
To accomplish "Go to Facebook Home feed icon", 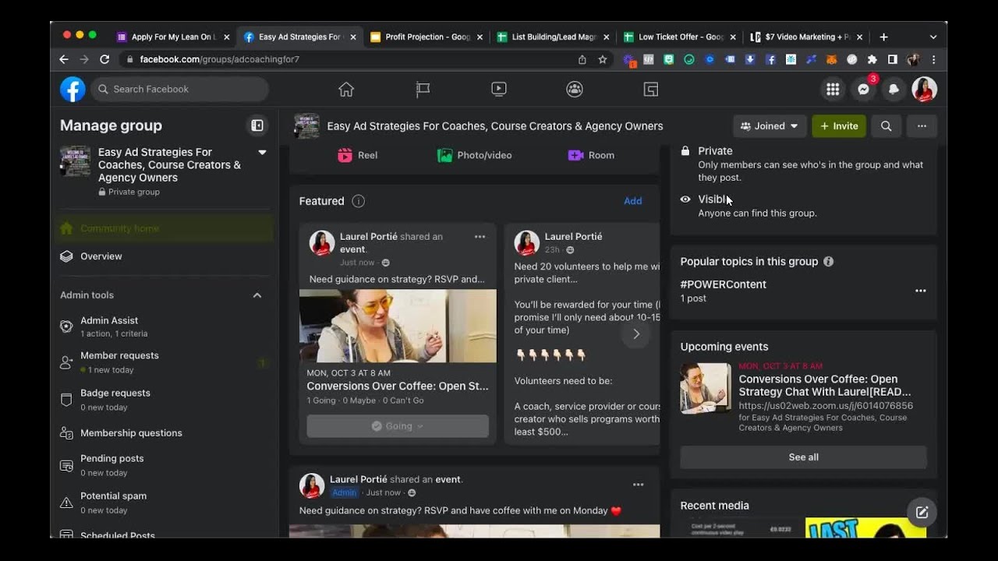I will 346,90.
